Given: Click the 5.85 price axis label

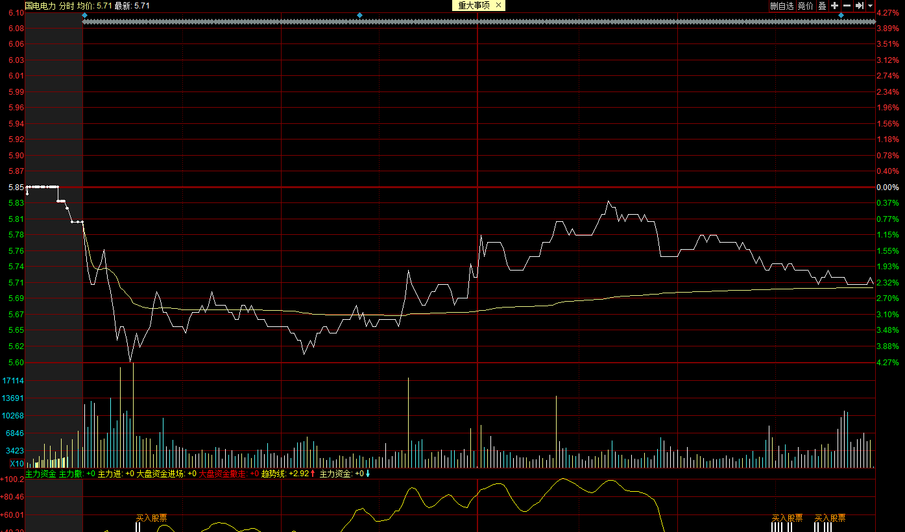Looking at the screenshot, I should (16, 187).
